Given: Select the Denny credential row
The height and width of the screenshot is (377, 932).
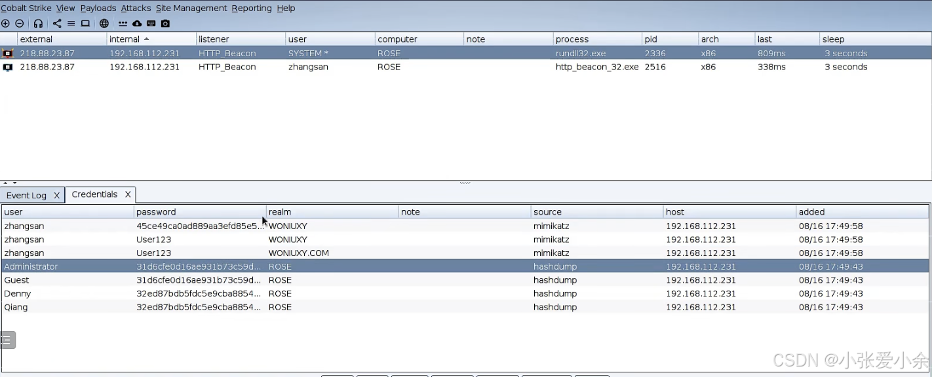Looking at the screenshot, I should coord(465,294).
